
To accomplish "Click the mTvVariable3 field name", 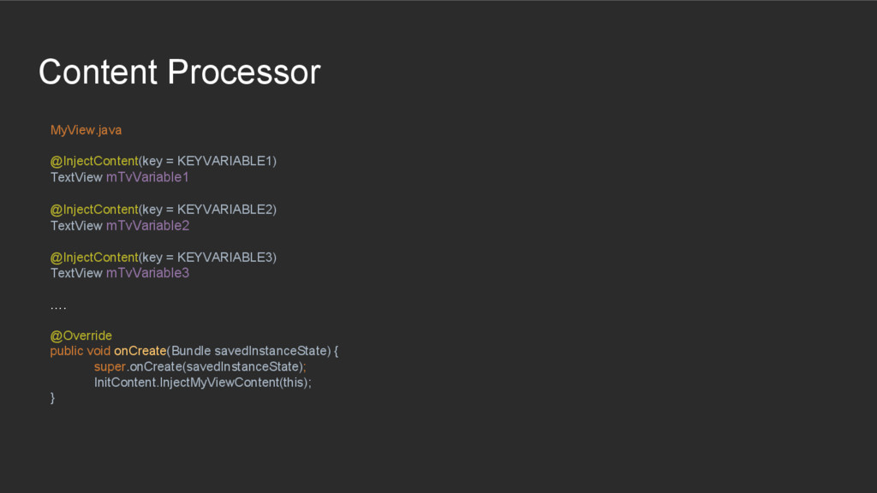I will [x=147, y=273].
